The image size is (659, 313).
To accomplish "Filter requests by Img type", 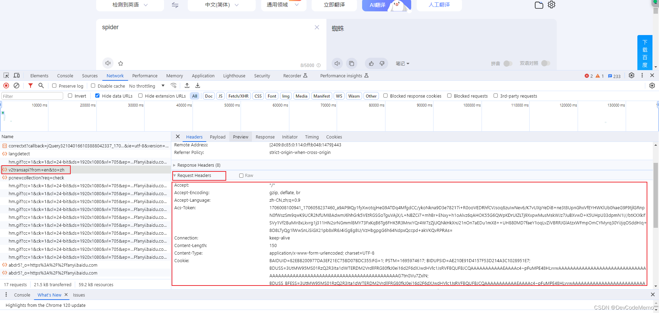I will tap(286, 96).
